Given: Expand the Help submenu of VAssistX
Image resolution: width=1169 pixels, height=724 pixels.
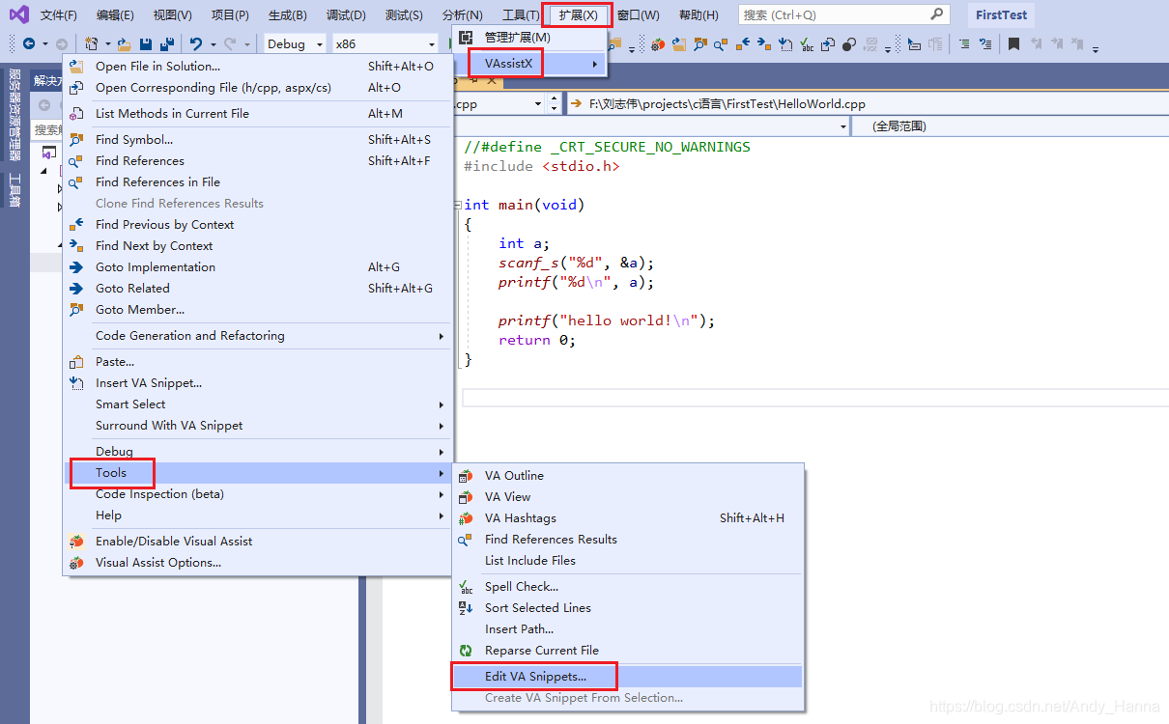Looking at the screenshot, I should pyautogui.click(x=257, y=515).
